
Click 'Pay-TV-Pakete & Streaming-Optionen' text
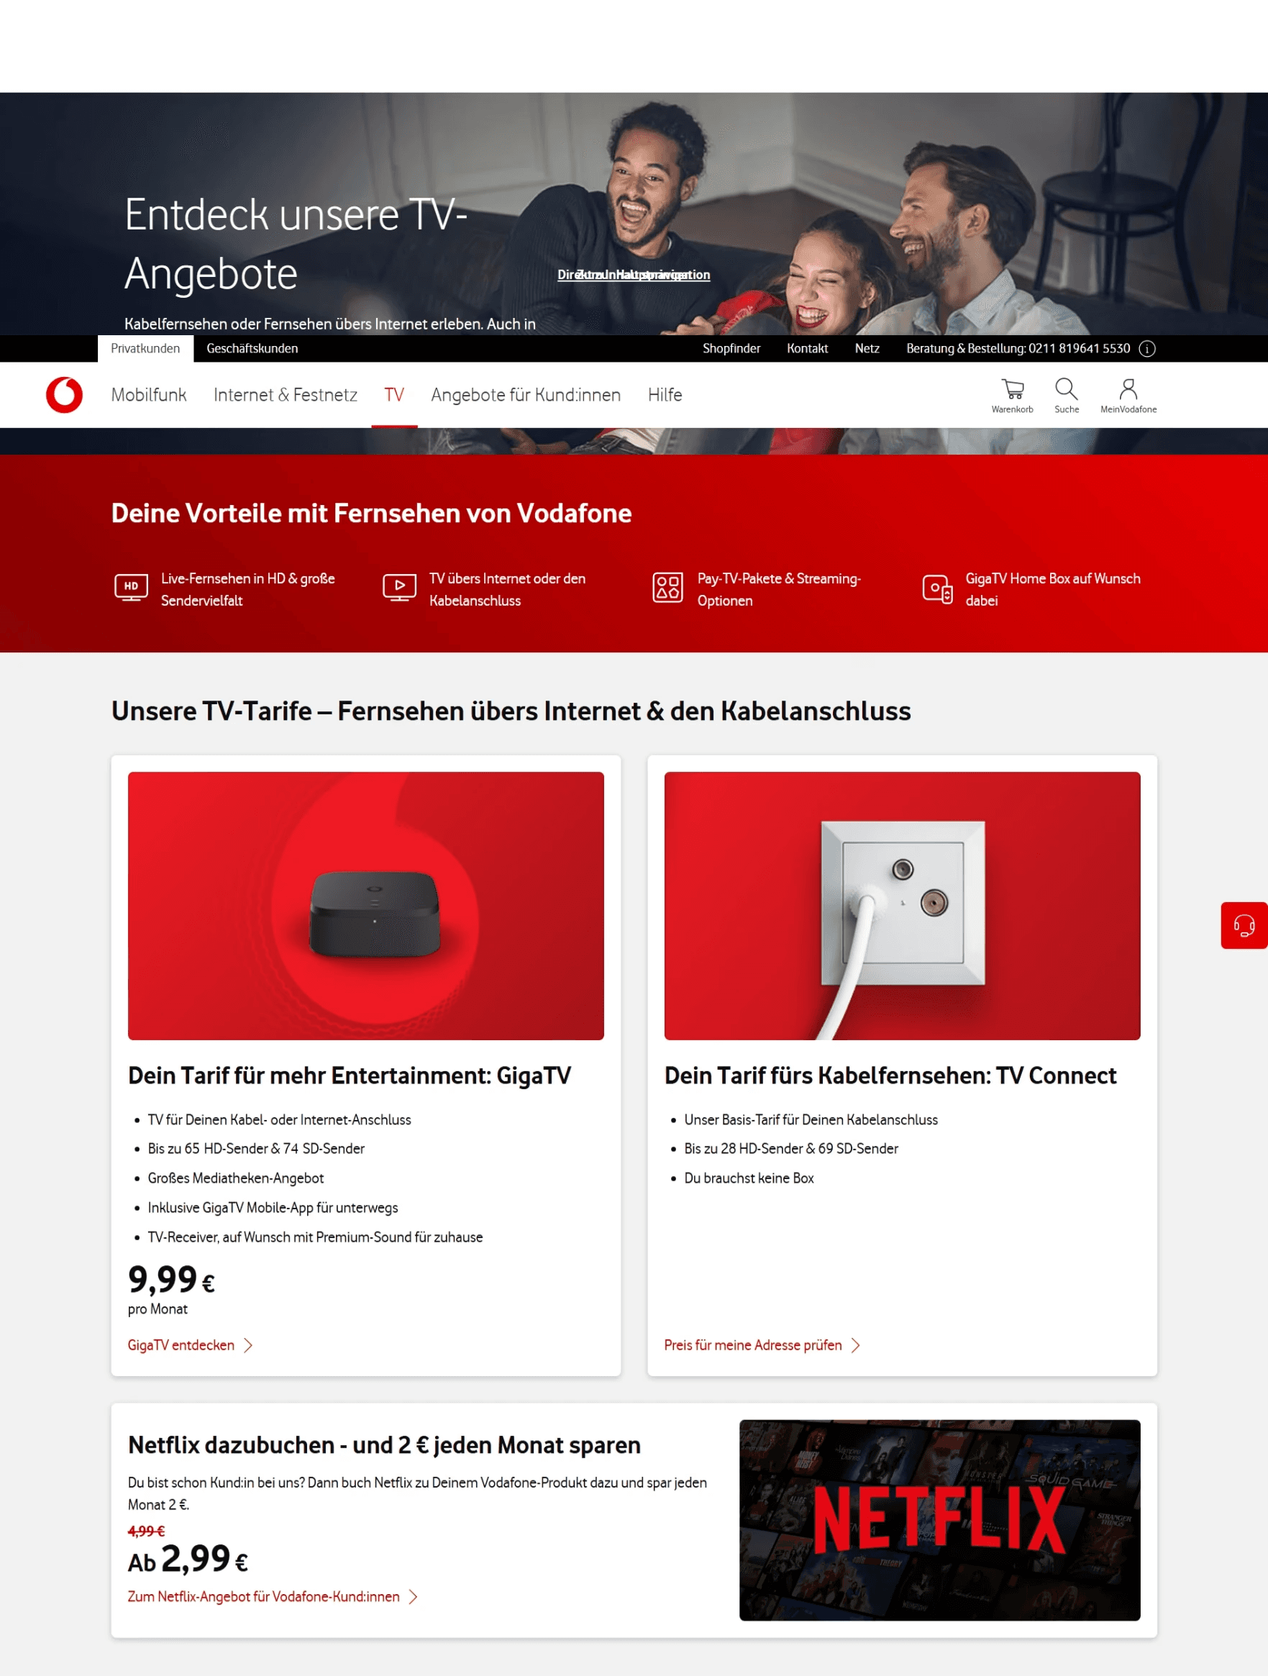[x=779, y=590]
